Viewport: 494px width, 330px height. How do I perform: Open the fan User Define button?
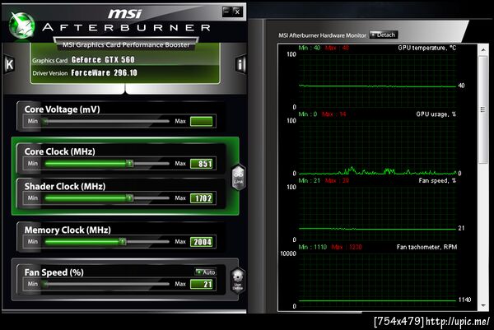[238, 281]
